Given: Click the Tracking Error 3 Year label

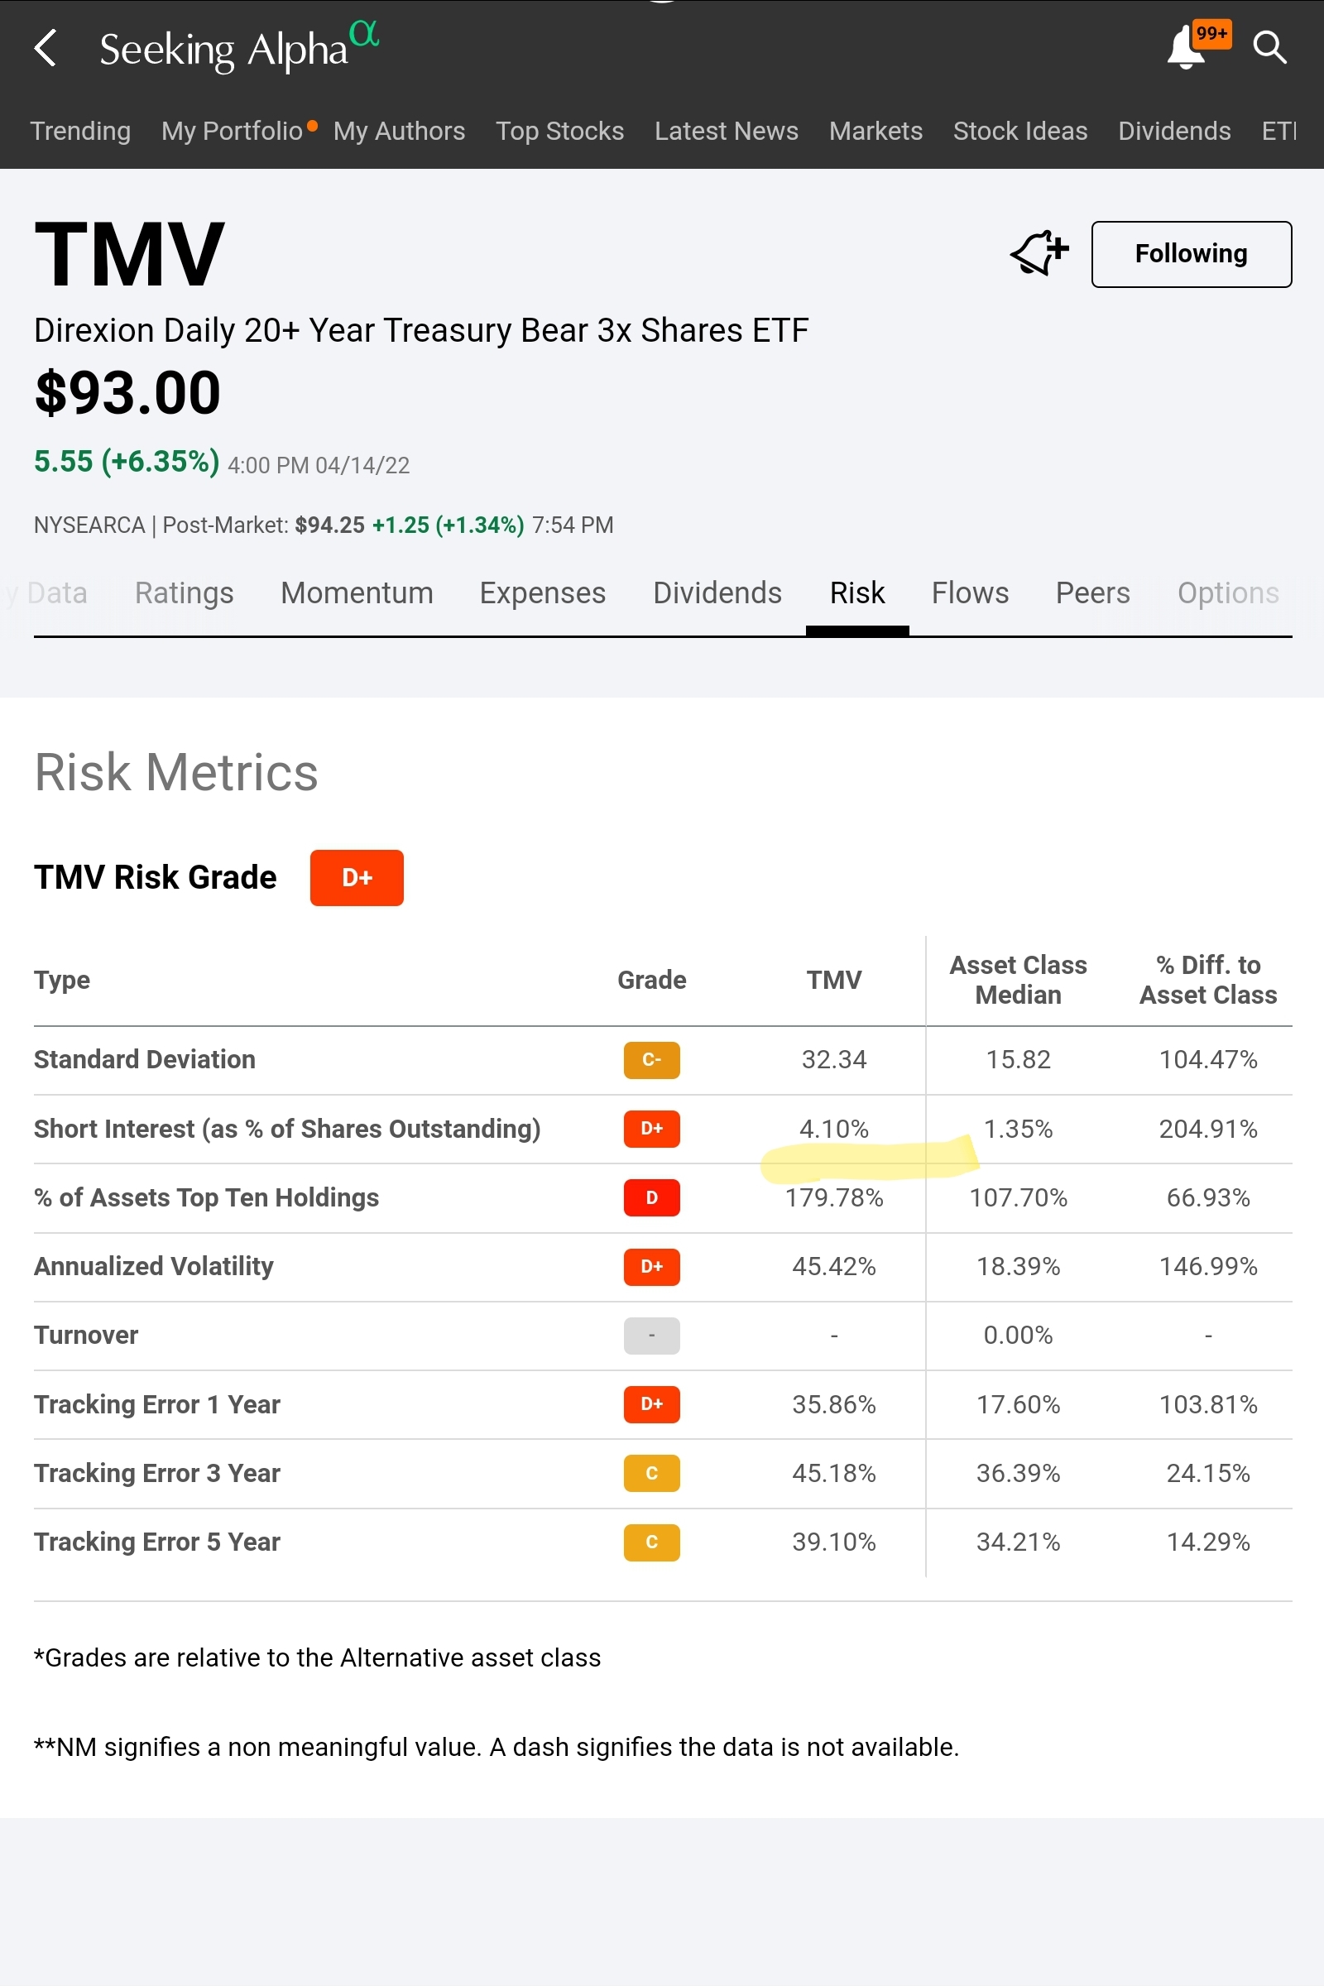Looking at the screenshot, I should (157, 1474).
